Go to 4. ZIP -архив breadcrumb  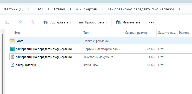pyautogui.click(x=86, y=9)
